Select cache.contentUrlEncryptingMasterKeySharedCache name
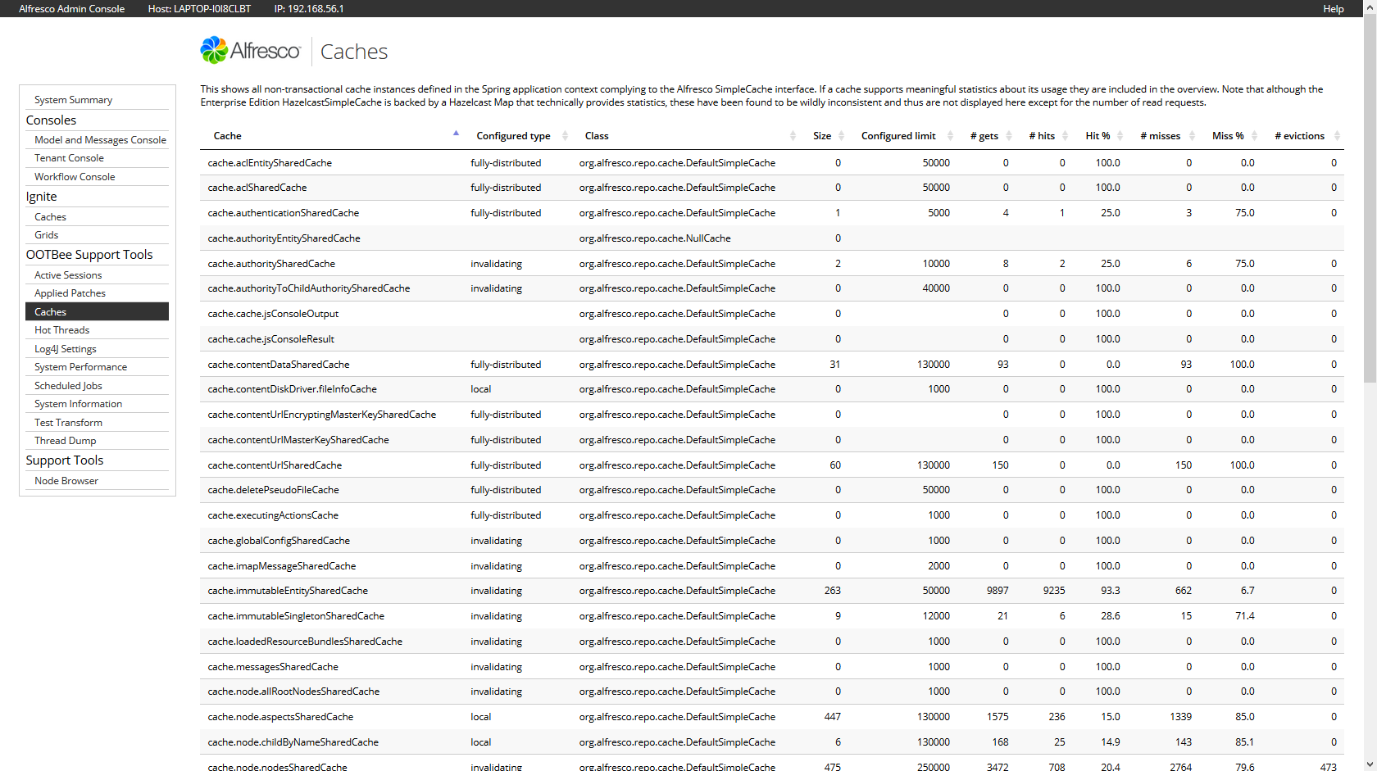 (322, 415)
